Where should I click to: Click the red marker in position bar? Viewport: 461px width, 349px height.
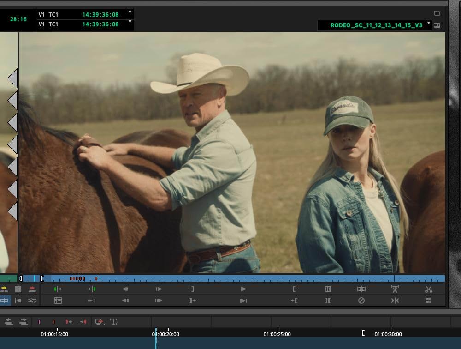(96, 279)
